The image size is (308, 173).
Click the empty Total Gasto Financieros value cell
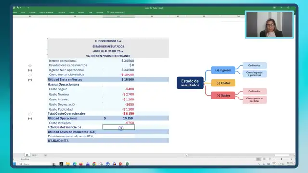pos(118,127)
